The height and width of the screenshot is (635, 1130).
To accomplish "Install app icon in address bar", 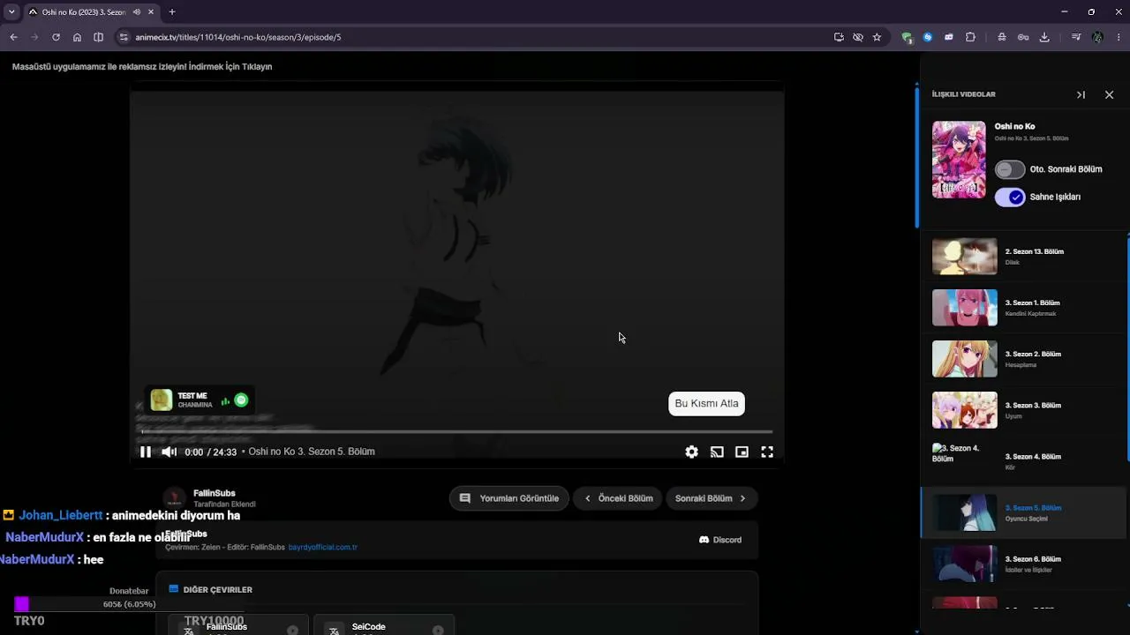I will click(839, 37).
